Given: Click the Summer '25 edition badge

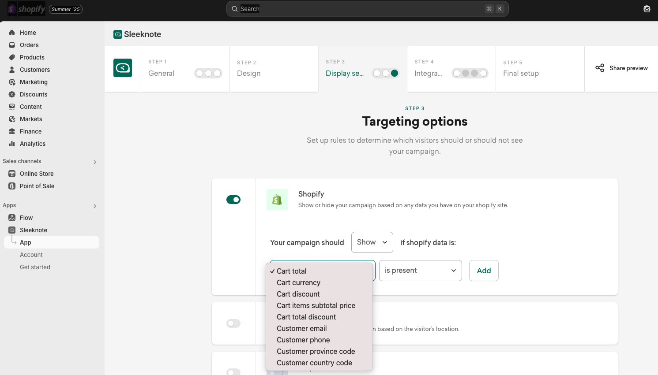Looking at the screenshot, I should 66,9.
